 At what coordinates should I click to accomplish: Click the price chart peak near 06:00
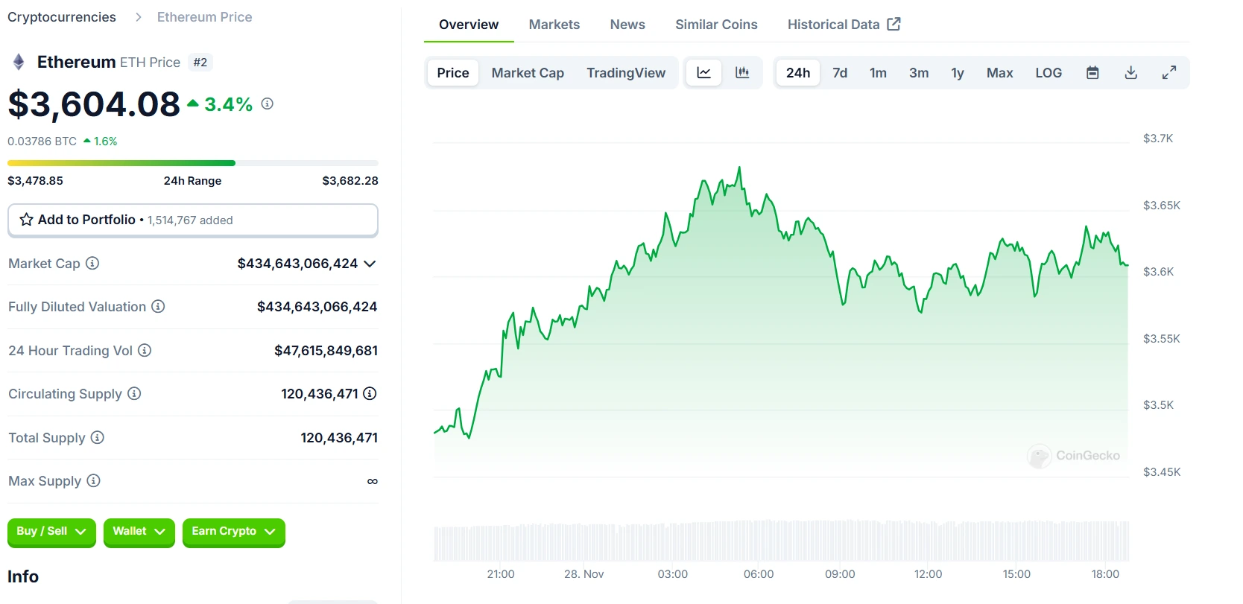coord(739,168)
